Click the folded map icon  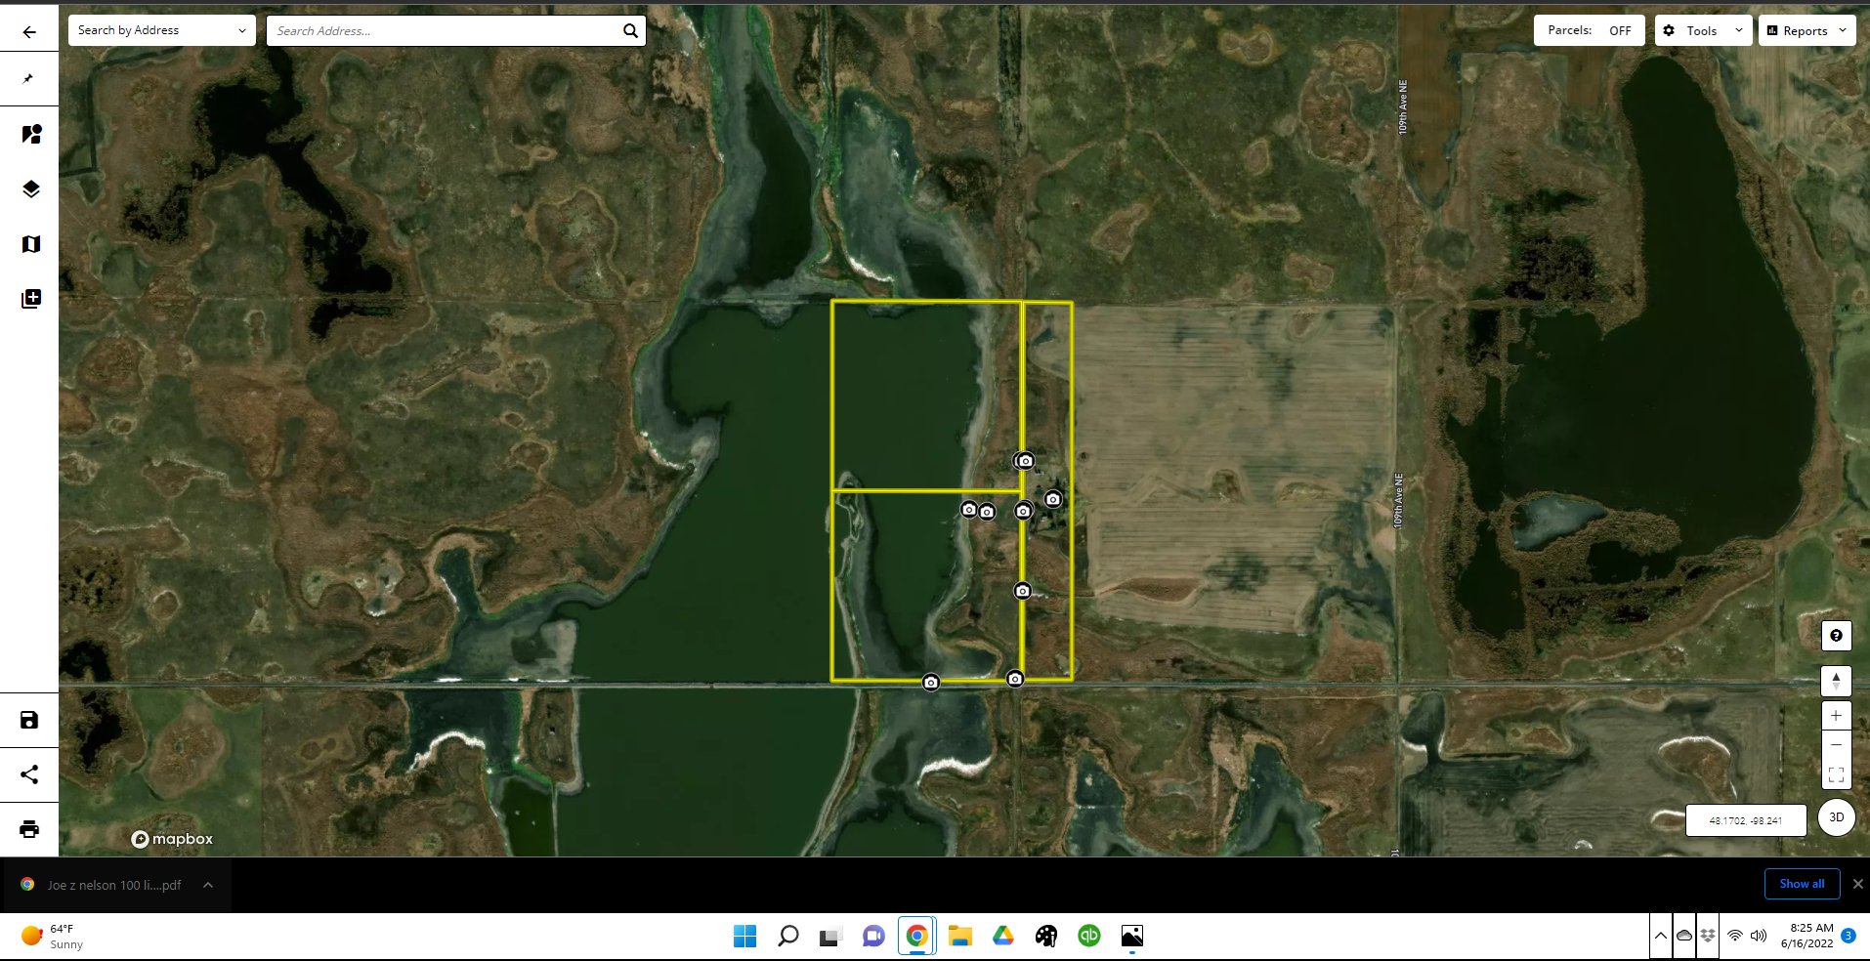pyautogui.click(x=30, y=244)
